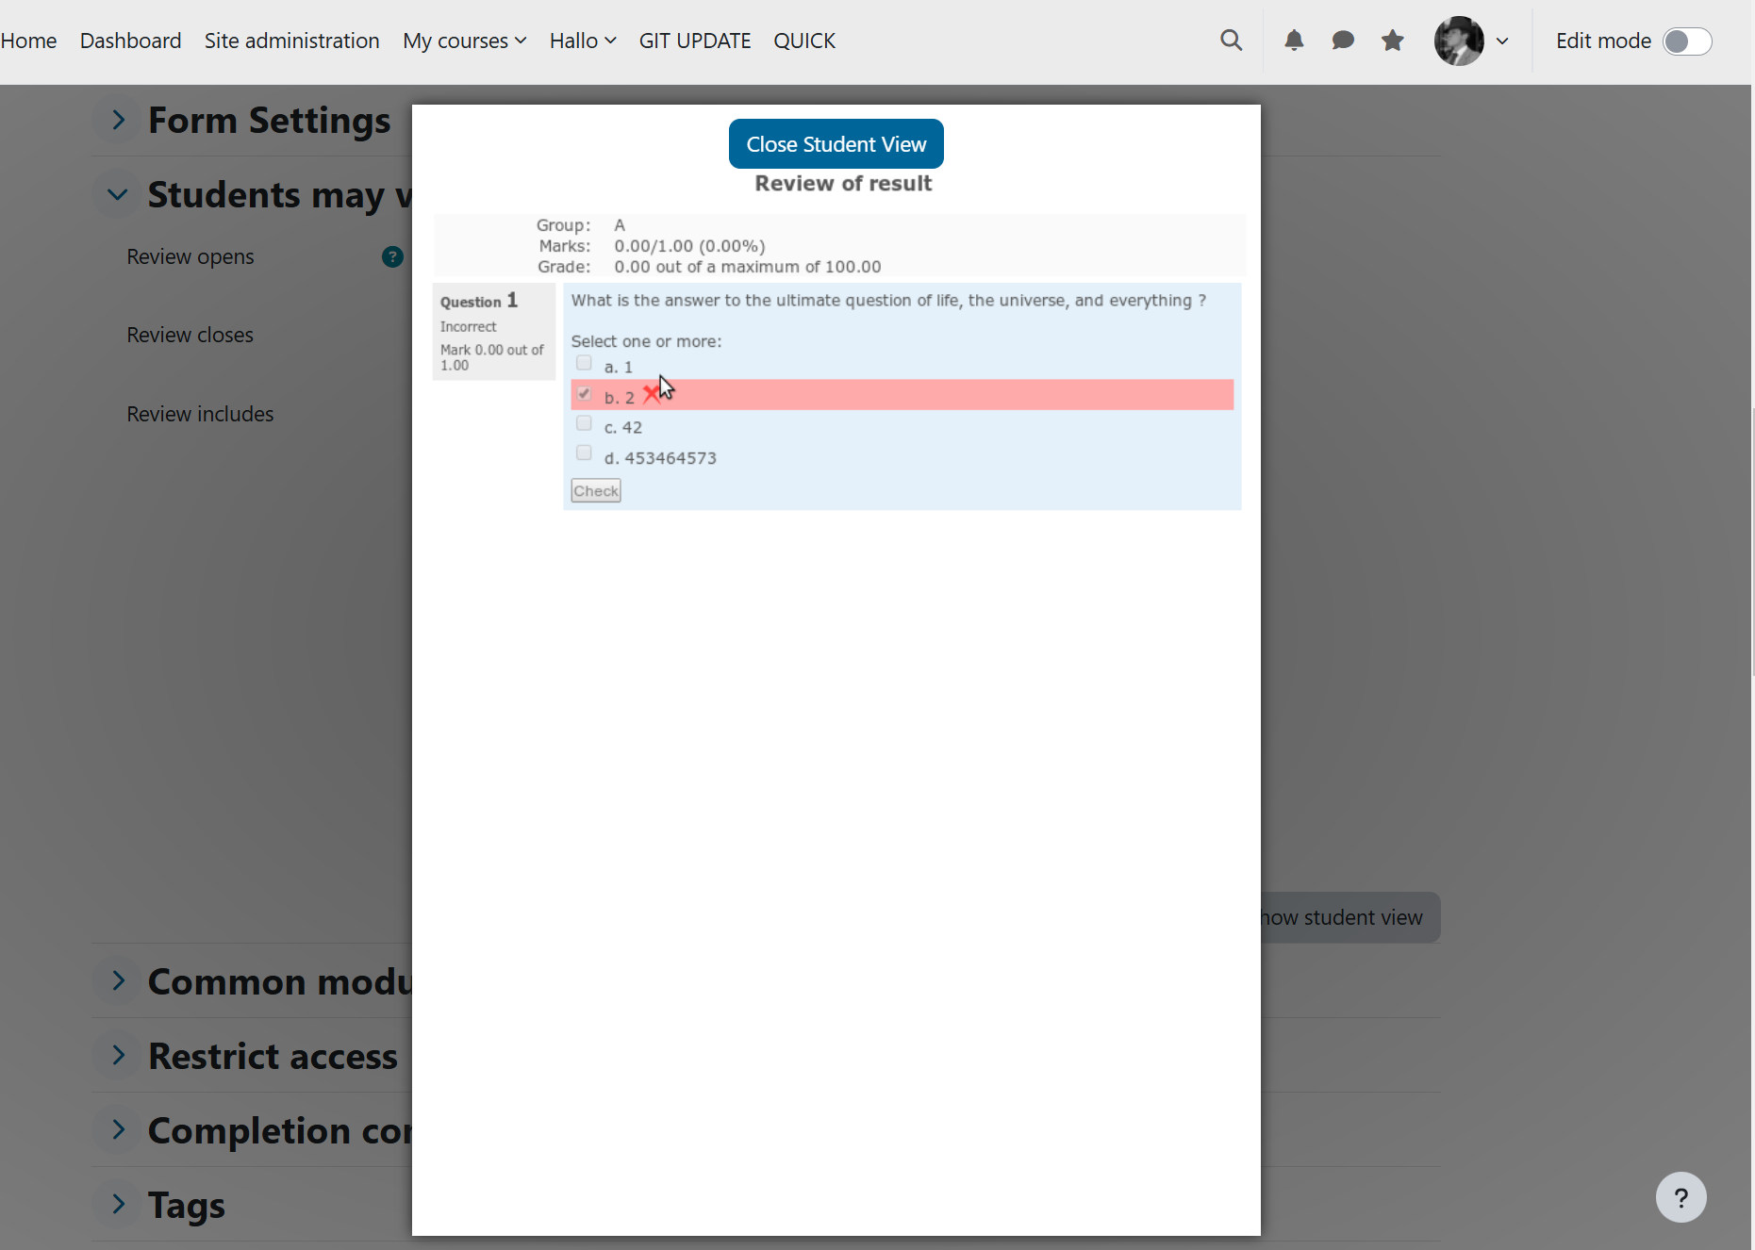Viewport: 1755px width, 1250px height.
Task: Click Close Student View button
Action: click(x=836, y=143)
